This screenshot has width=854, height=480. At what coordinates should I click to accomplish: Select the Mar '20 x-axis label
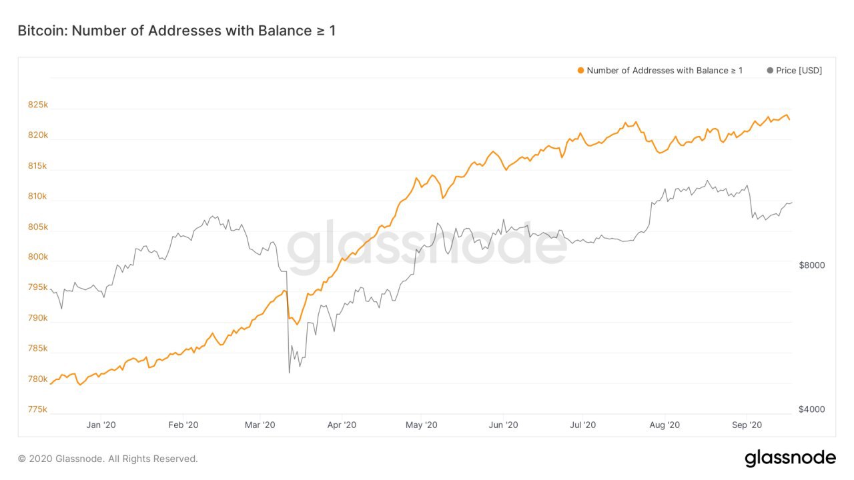tap(260, 425)
